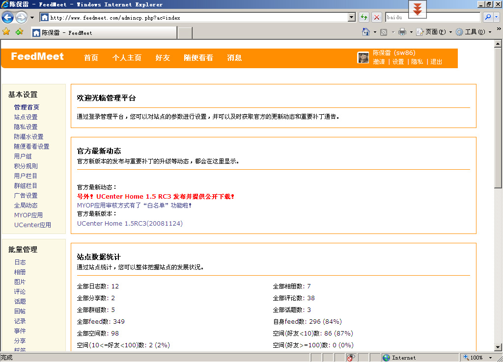This screenshot has width=503, height=362.
Task: Open dropdown next to Home icon
Action: 375,32
